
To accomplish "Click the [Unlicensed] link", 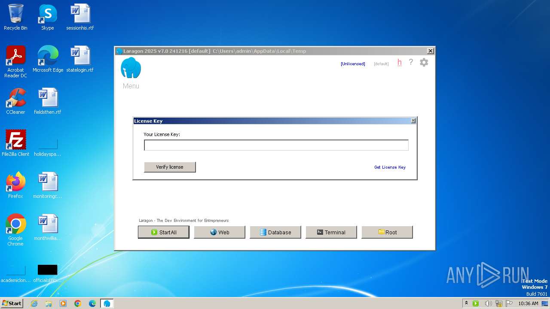I will (x=353, y=64).
